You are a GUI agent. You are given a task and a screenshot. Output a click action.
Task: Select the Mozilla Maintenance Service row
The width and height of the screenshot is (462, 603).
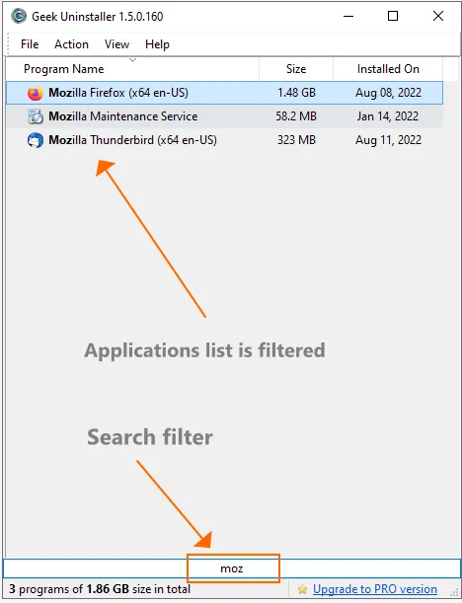click(225, 116)
